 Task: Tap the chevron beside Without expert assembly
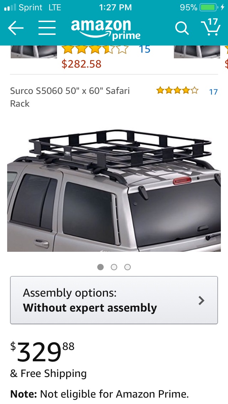201,301
